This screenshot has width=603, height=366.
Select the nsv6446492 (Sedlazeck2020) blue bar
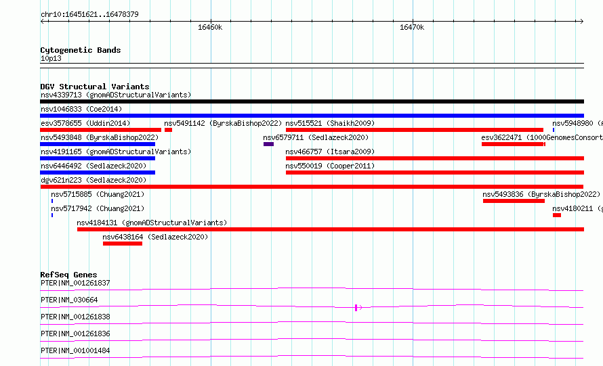tap(98, 173)
